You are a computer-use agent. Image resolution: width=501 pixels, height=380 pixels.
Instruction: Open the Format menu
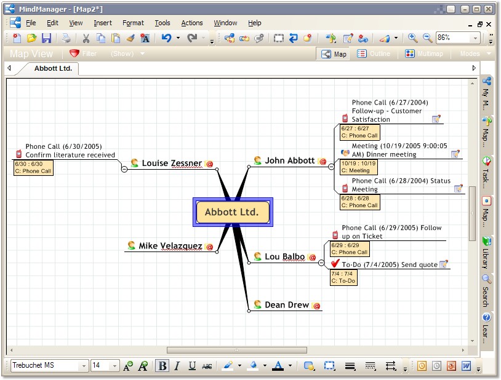133,23
